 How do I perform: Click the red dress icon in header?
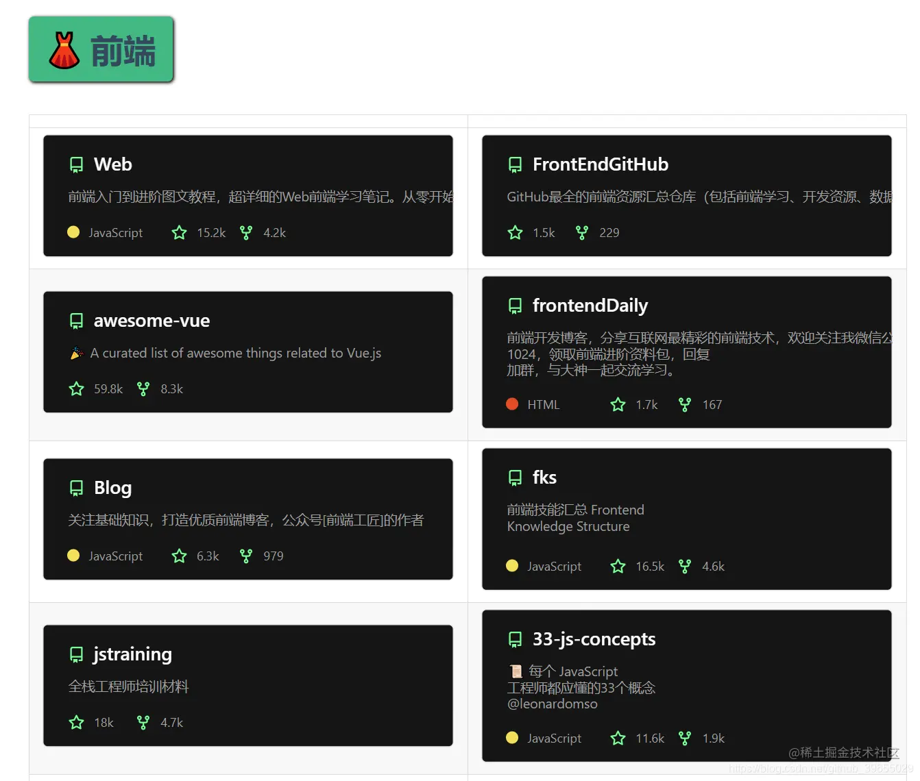pyautogui.click(x=64, y=51)
